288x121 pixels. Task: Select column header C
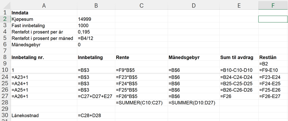click(x=141, y=5)
